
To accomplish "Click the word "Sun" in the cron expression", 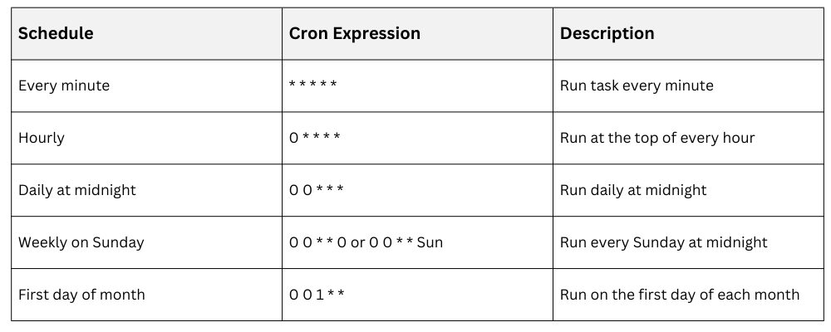I will point(430,242).
